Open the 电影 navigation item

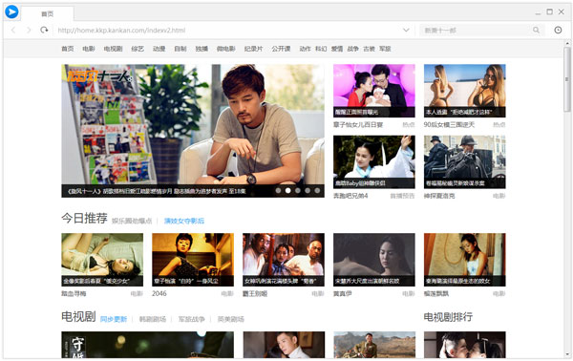pos(89,49)
